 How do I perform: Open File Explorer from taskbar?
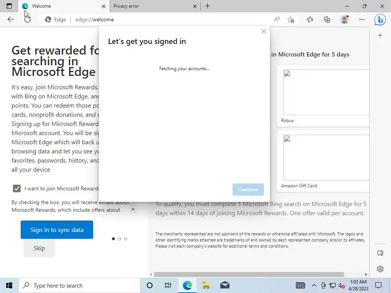click(x=206, y=285)
